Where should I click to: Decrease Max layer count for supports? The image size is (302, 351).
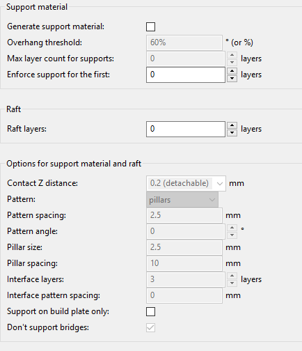[x=232, y=63]
